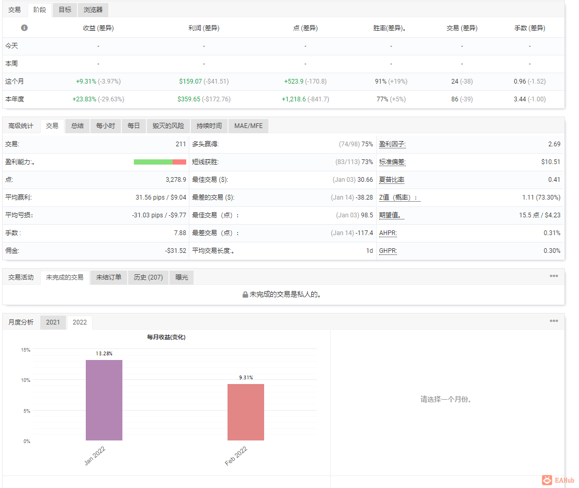The height and width of the screenshot is (488, 579).
Task: Switch to the 曝光 tab
Action: (x=181, y=277)
